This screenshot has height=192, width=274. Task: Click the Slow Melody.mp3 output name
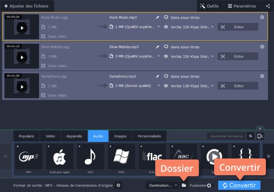pyautogui.click(x=124, y=47)
